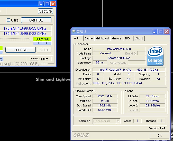This screenshot has width=173, height=141.
Task: Click the Package value Socket 479 mPGA
Action: (x=119, y=58)
